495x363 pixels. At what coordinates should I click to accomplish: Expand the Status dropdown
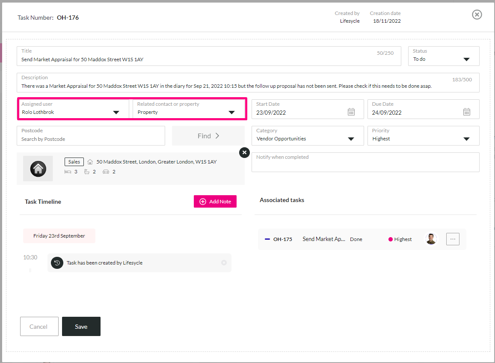(444, 56)
